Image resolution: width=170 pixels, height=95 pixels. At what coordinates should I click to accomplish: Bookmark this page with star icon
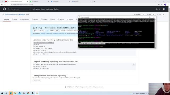pos(162,4)
